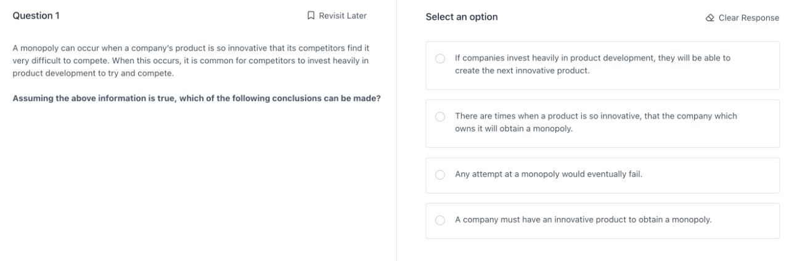Choose radio for 'There are times when' option
This screenshot has height=261, width=789.
pos(440,116)
